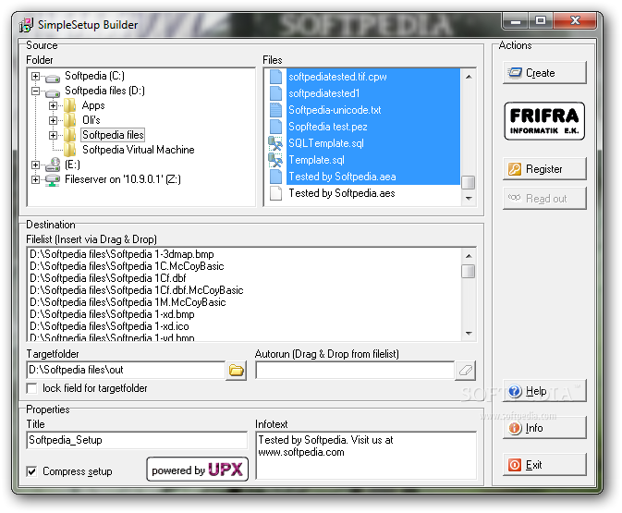The height and width of the screenshot is (513, 622).
Task: Expand the (E:) drive node
Action: click(x=36, y=165)
